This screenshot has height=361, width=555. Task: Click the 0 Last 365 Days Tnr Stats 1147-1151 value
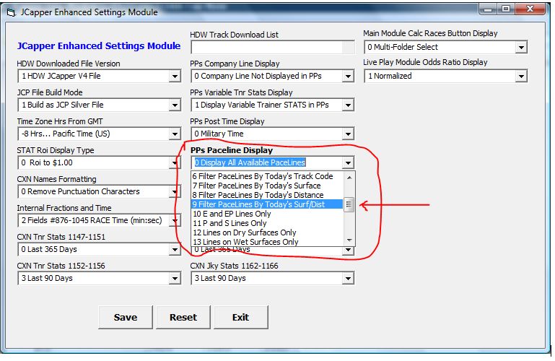click(x=49, y=249)
